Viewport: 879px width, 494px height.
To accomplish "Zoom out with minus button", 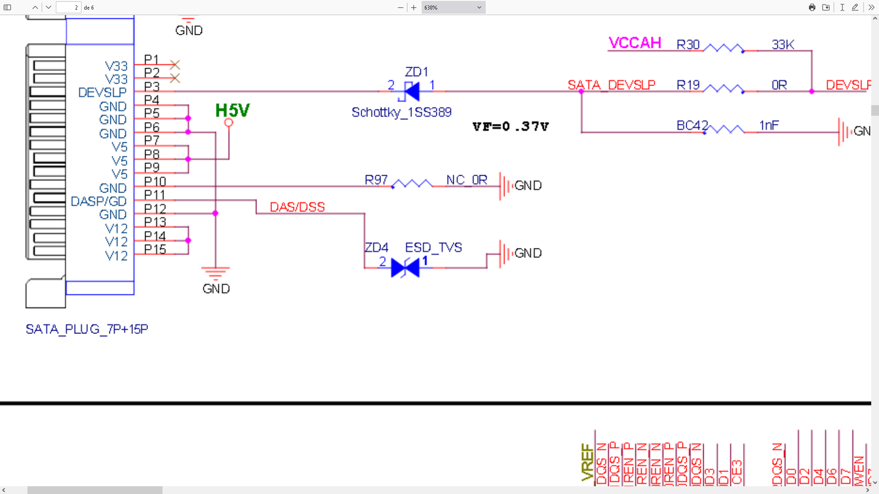I will (401, 7).
